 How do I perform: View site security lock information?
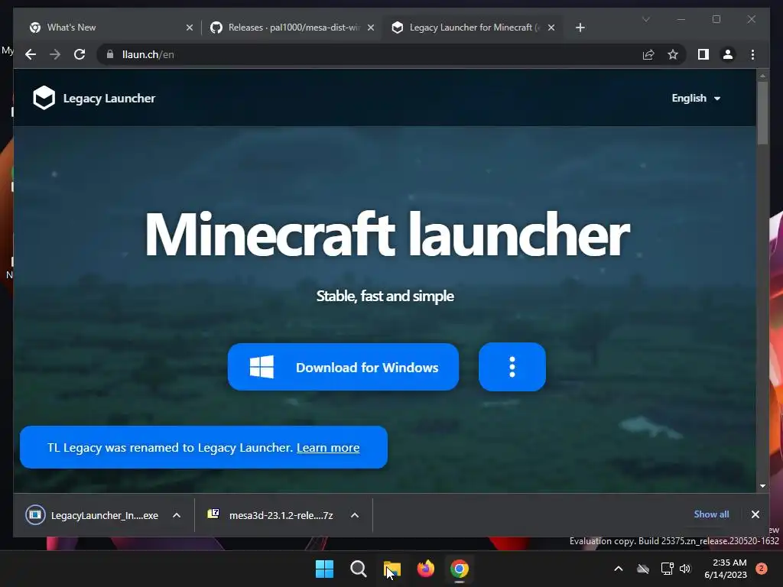coord(110,54)
